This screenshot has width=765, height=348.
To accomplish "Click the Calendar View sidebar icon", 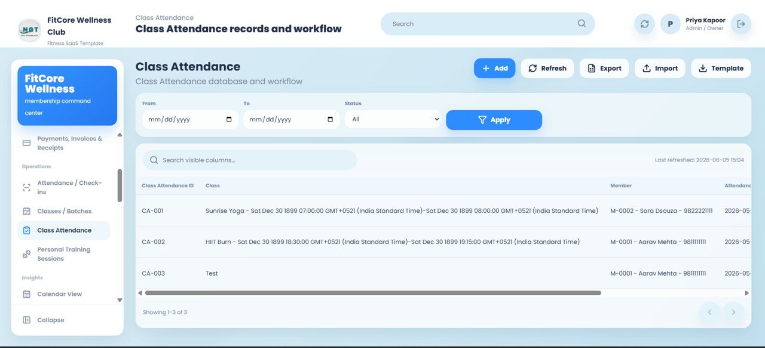I will coord(26,294).
